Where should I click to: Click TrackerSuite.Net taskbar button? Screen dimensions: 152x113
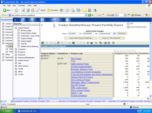[27, 111]
